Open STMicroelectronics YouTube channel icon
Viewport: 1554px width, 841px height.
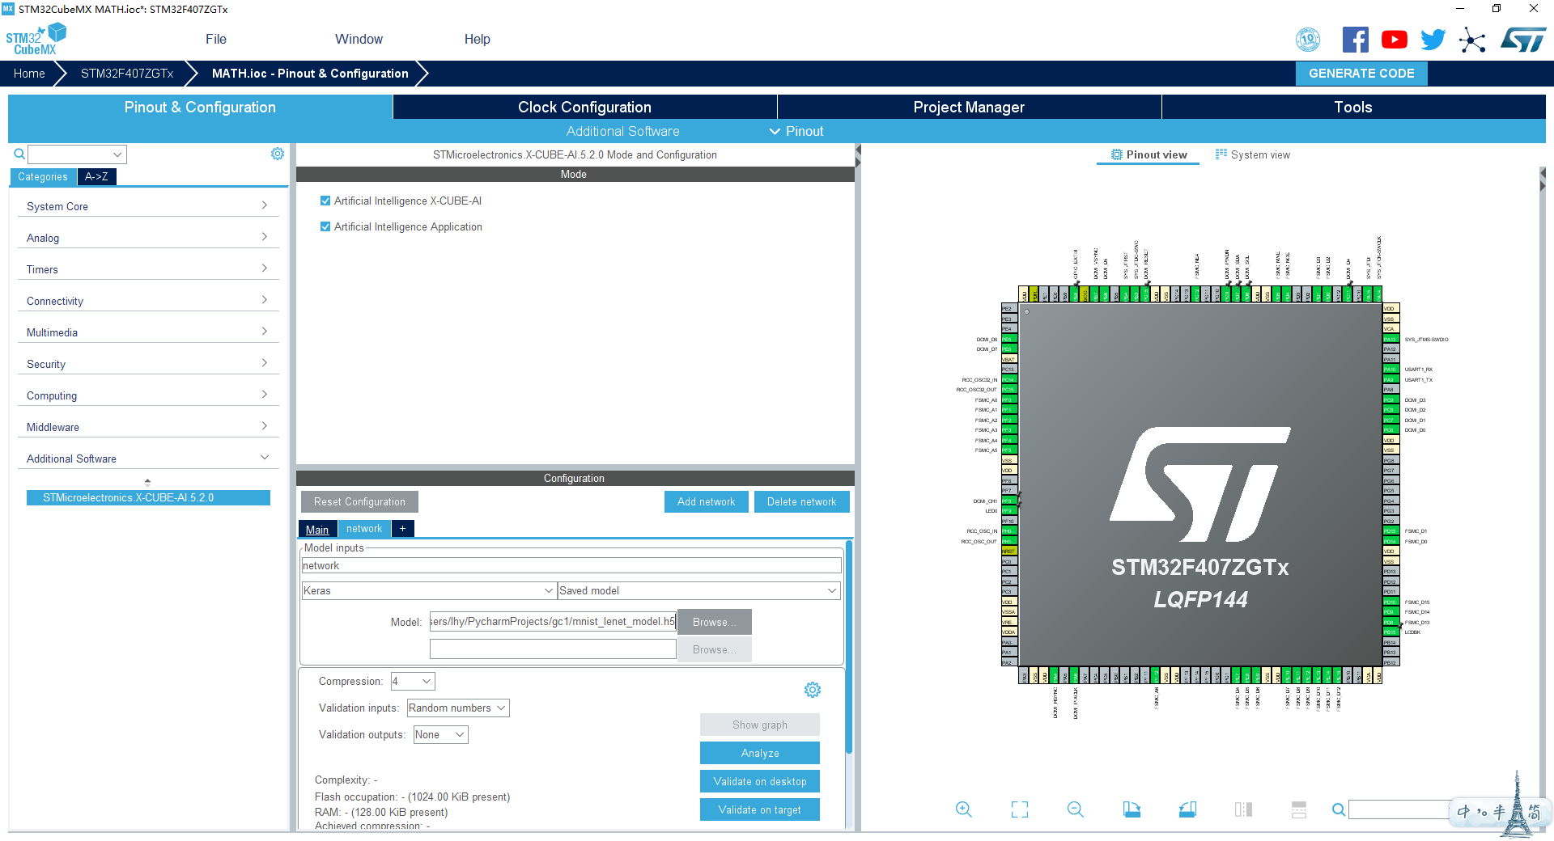point(1394,39)
